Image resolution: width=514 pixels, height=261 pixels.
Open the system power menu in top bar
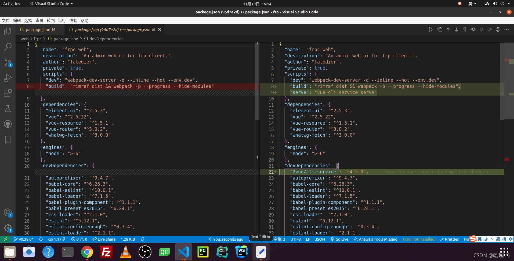pyautogui.click(x=505, y=4)
